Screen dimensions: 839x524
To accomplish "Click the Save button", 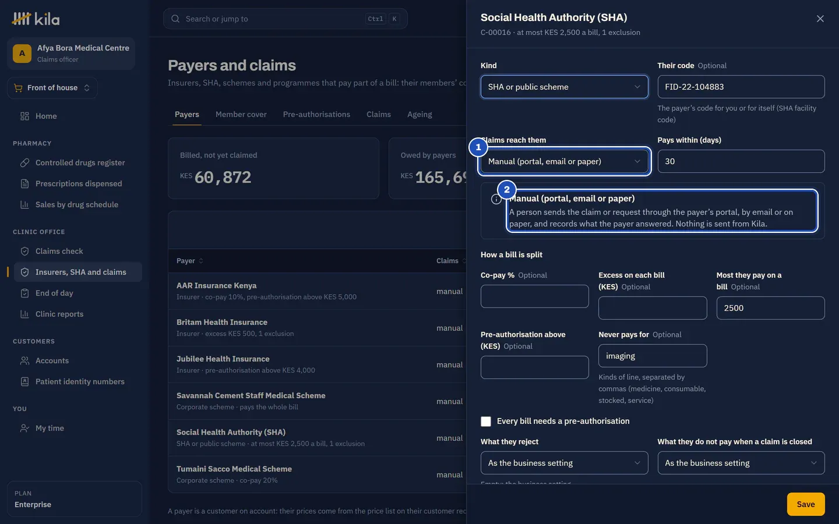I will 806,504.
